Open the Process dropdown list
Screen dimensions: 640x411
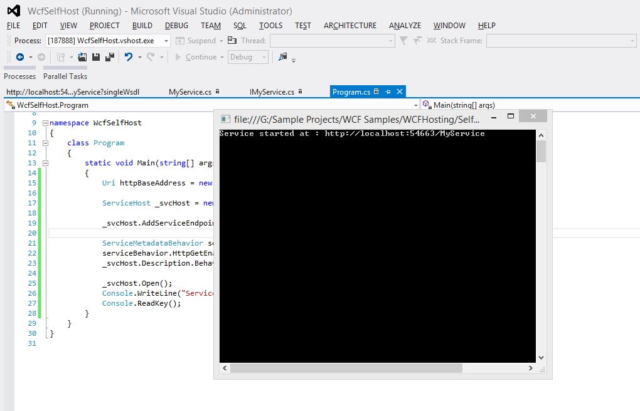pyautogui.click(x=166, y=41)
